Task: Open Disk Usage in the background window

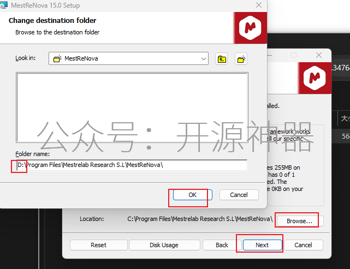Action: pyautogui.click(x=164, y=245)
